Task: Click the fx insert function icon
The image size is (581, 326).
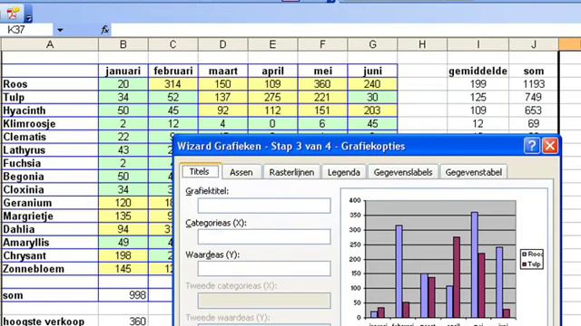Action: pyautogui.click(x=105, y=30)
